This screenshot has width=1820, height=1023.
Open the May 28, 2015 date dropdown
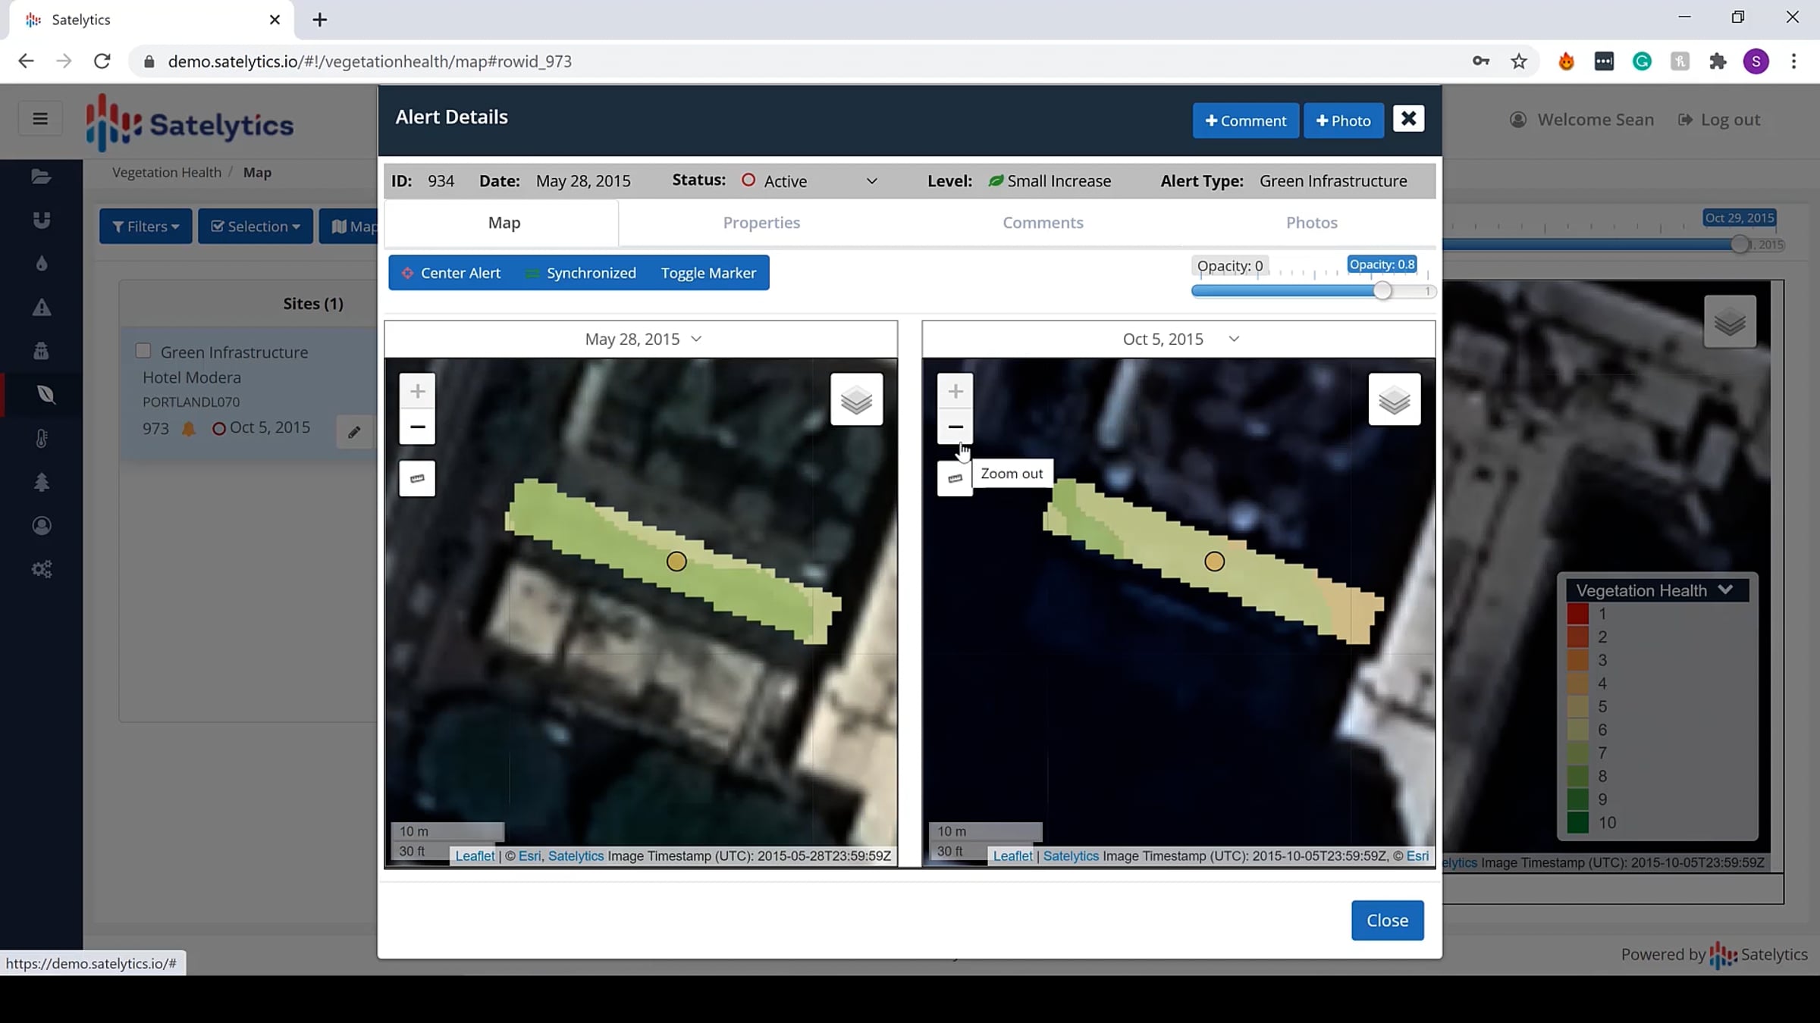(x=642, y=339)
